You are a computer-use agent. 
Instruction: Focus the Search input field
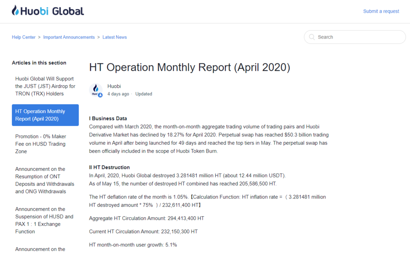click(x=355, y=37)
